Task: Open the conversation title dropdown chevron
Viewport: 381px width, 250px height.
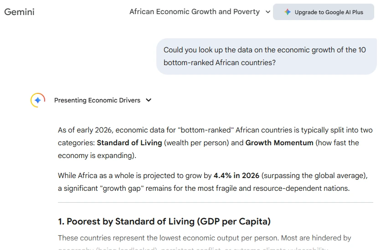Action: point(268,12)
